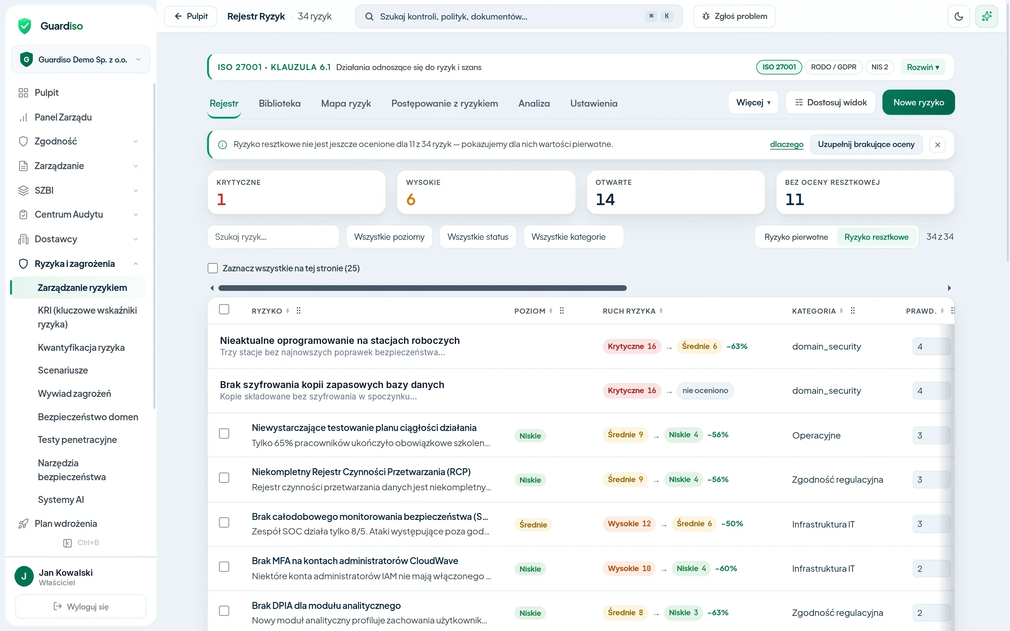Click the Nowe ryzyko button

(918, 103)
